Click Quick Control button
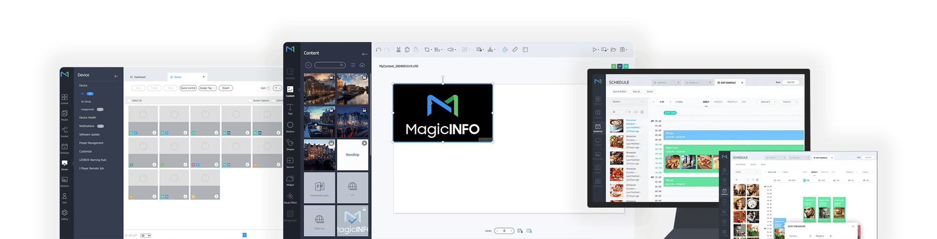Image resolution: width=937 pixels, height=239 pixels. click(x=188, y=88)
